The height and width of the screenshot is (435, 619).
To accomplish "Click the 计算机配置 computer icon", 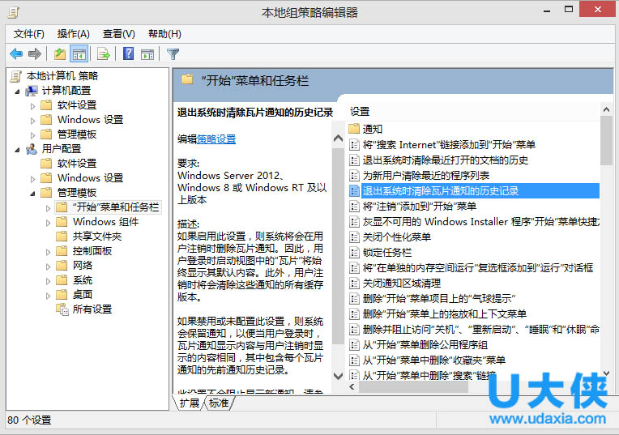I will click(x=32, y=91).
